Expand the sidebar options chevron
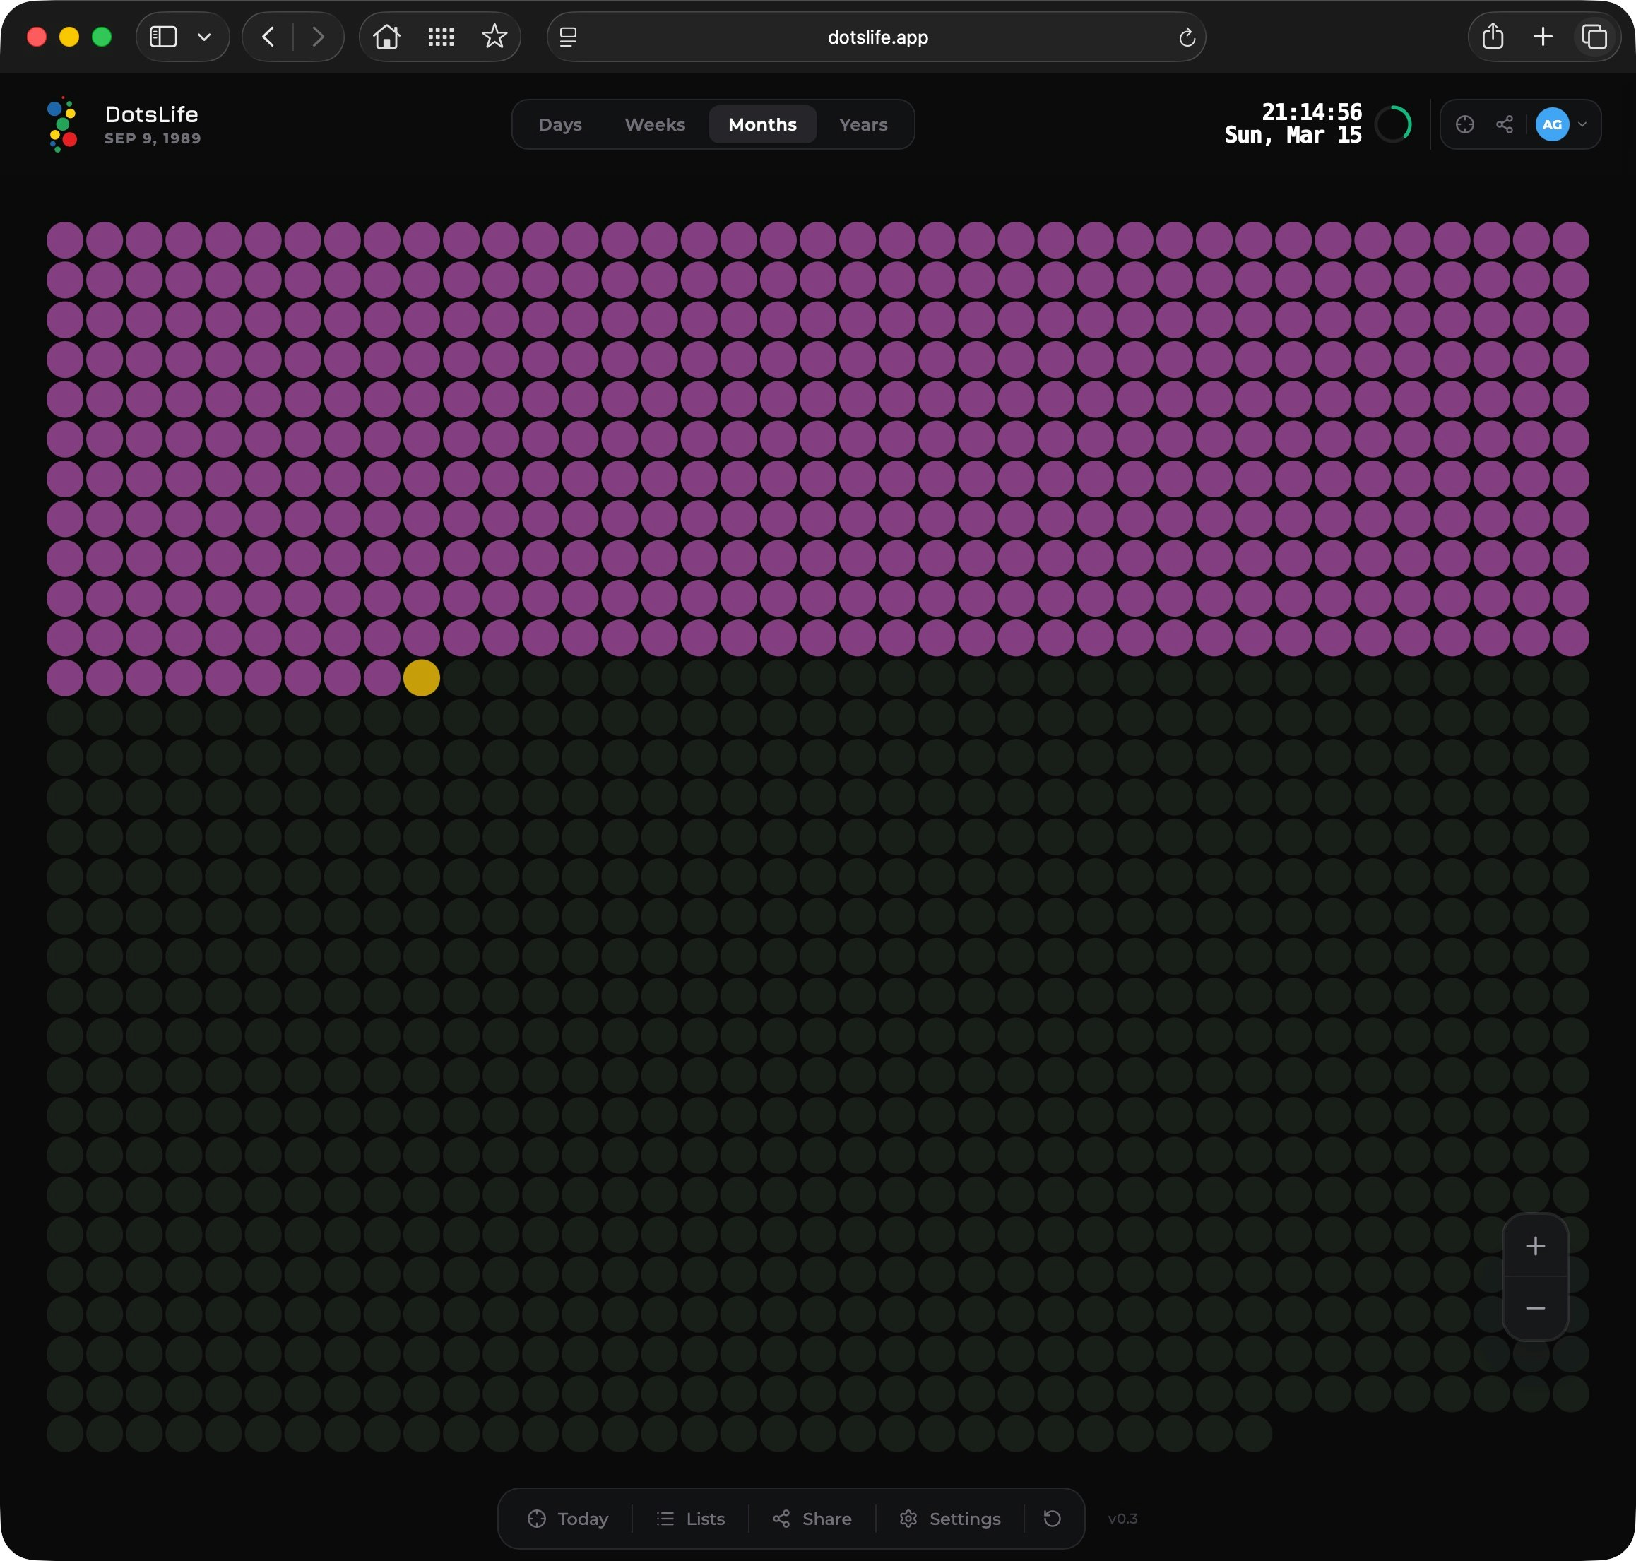Viewport: 1636px width, 1561px height. pos(204,37)
